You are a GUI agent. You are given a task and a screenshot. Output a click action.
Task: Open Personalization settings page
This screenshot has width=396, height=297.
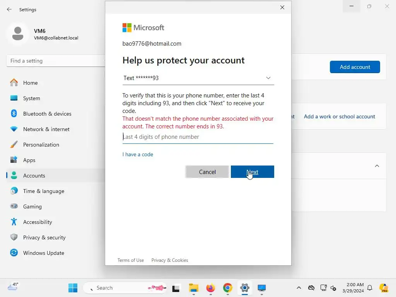tap(41, 145)
